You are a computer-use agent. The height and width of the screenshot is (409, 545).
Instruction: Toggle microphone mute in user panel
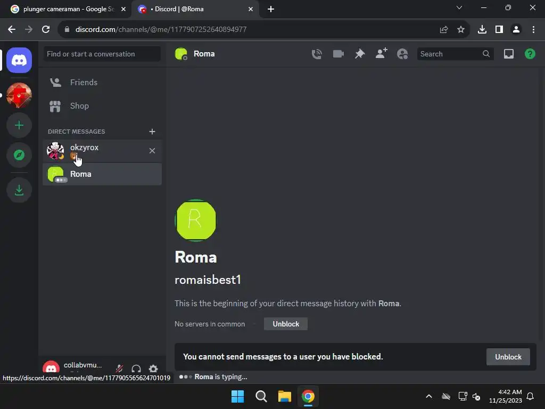(x=119, y=369)
